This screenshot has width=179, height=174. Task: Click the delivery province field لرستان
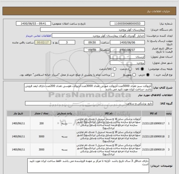click(127, 57)
